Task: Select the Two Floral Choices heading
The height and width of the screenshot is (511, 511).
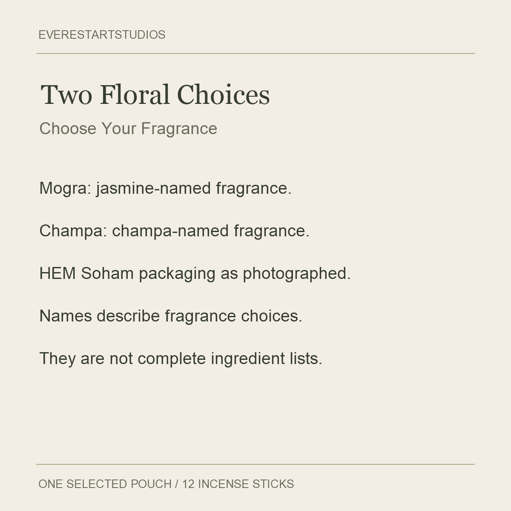Action: coord(155,95)
